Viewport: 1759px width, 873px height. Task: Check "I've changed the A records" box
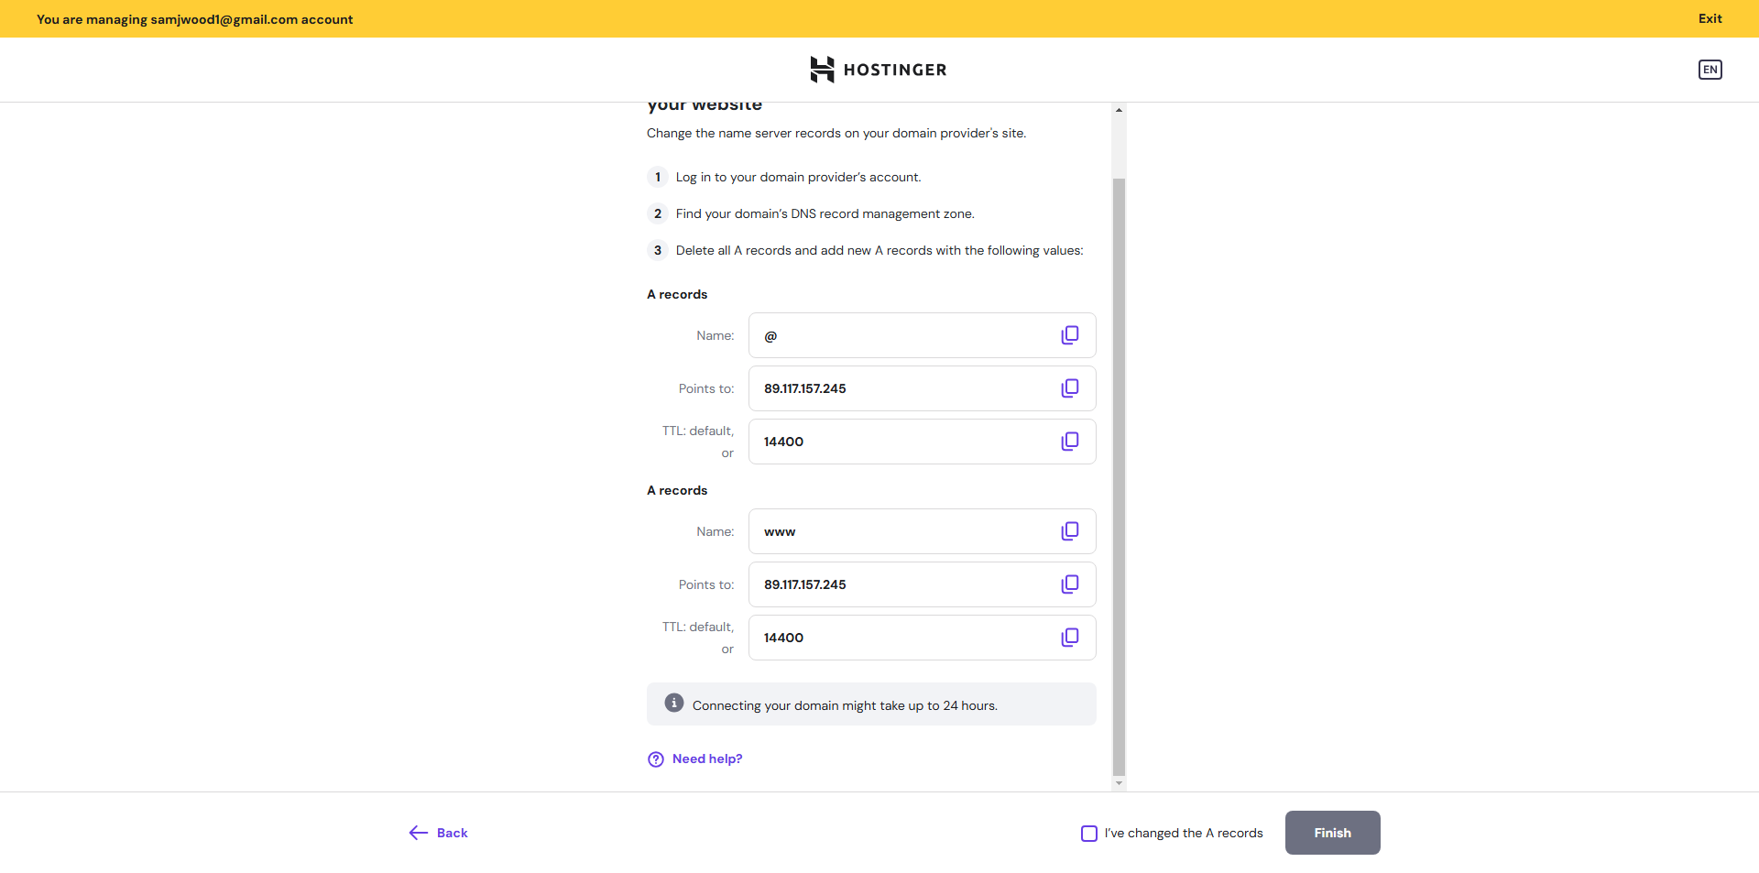(x=1089, y=834)
